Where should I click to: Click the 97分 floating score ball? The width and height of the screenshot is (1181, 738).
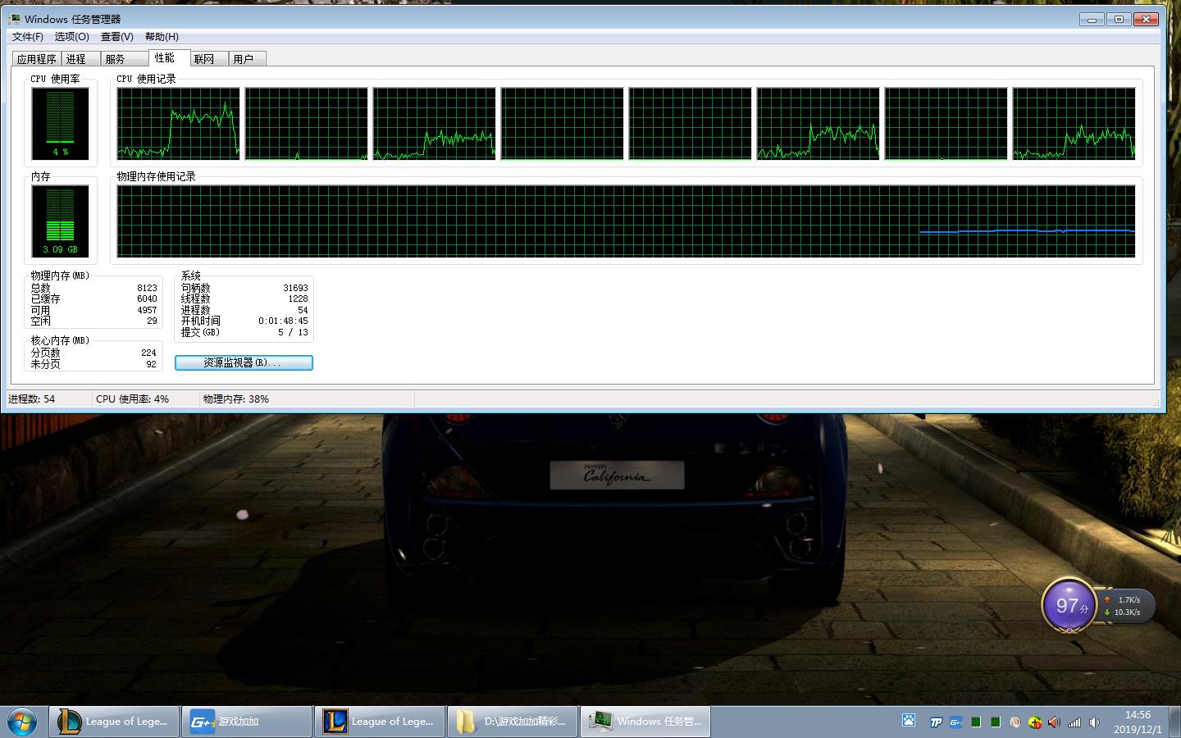1069,606
